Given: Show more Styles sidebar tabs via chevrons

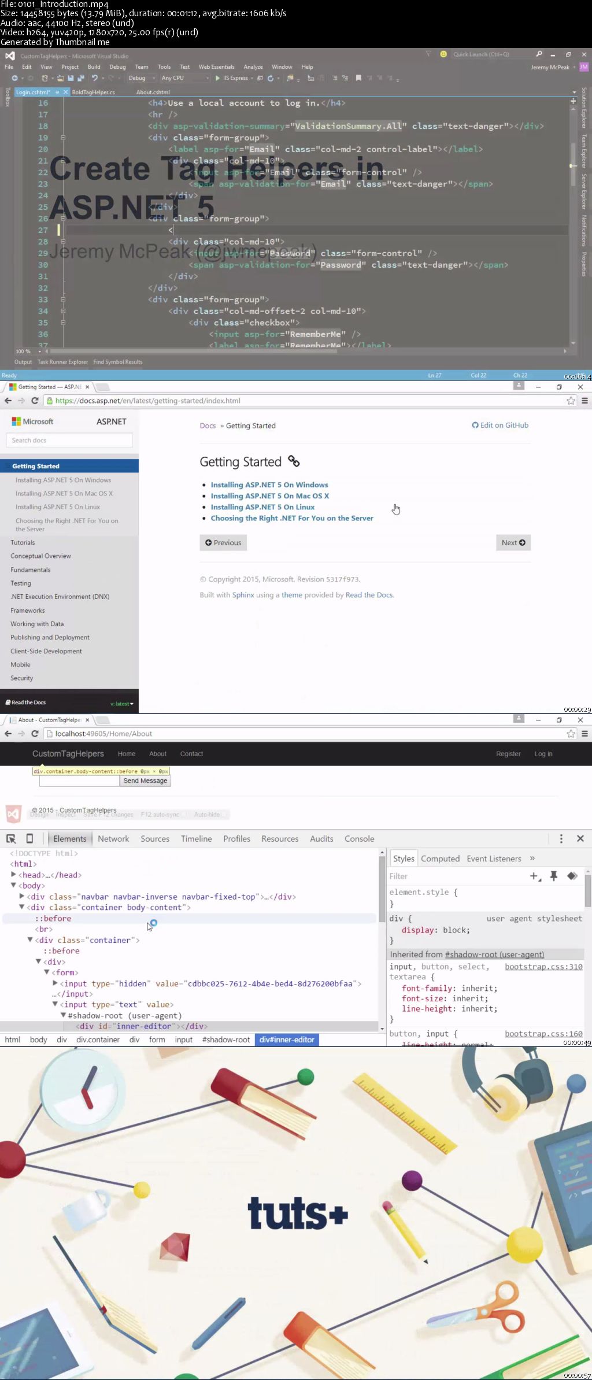Looking at the screenshot, I should coord(532,859).
